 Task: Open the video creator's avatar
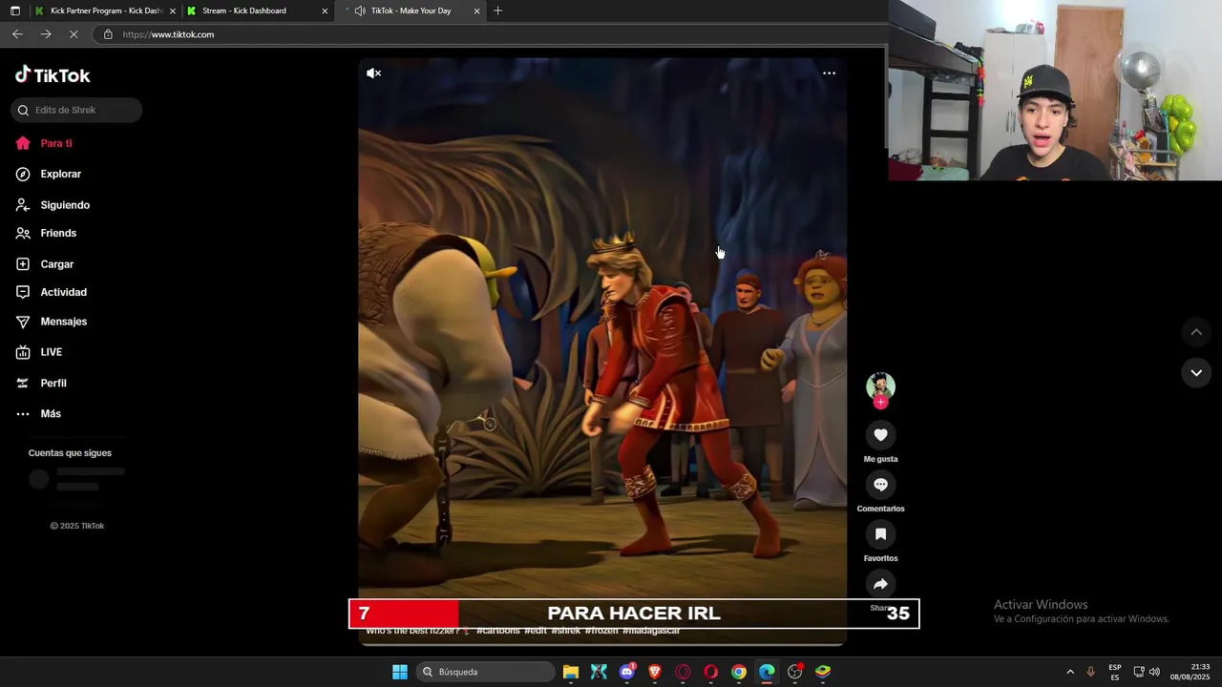click(x=880, y=385)
